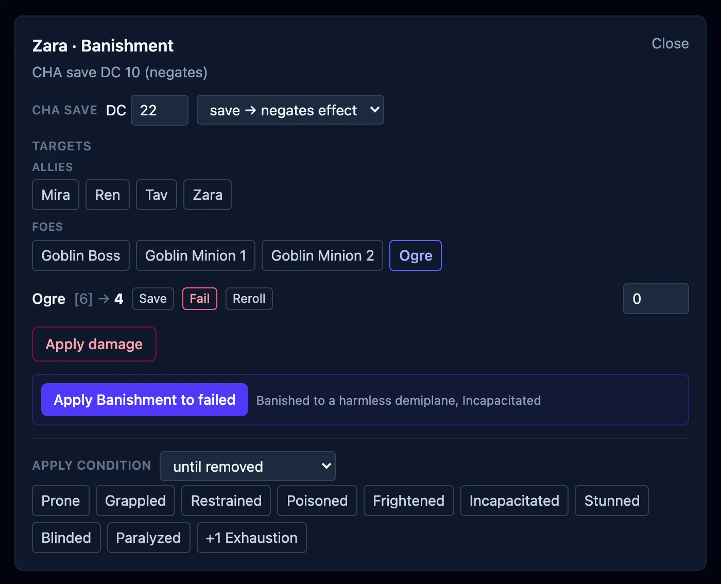
Task: Toggle Ren as a target
Action: [108, 195]
